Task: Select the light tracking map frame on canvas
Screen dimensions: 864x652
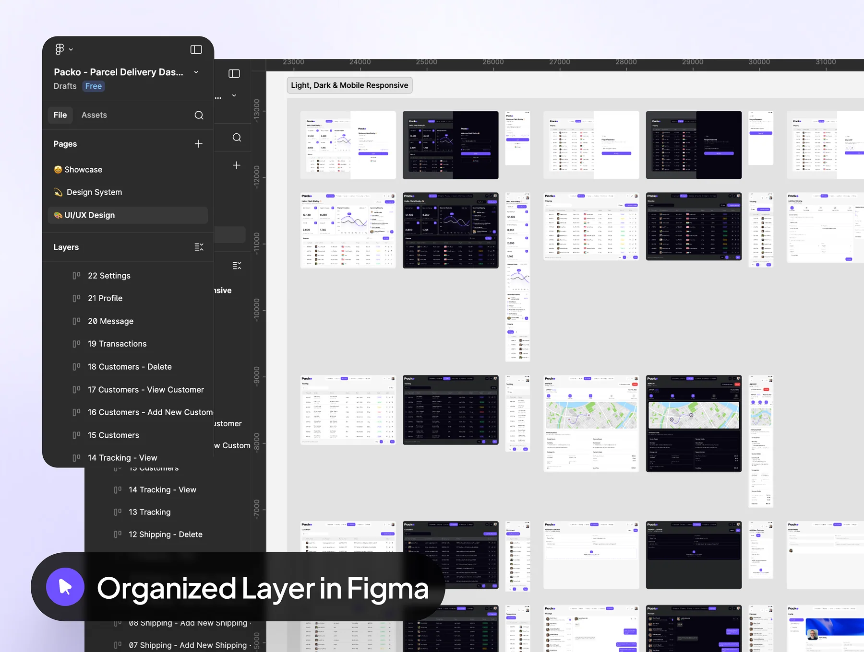Action: click(591, 423)
